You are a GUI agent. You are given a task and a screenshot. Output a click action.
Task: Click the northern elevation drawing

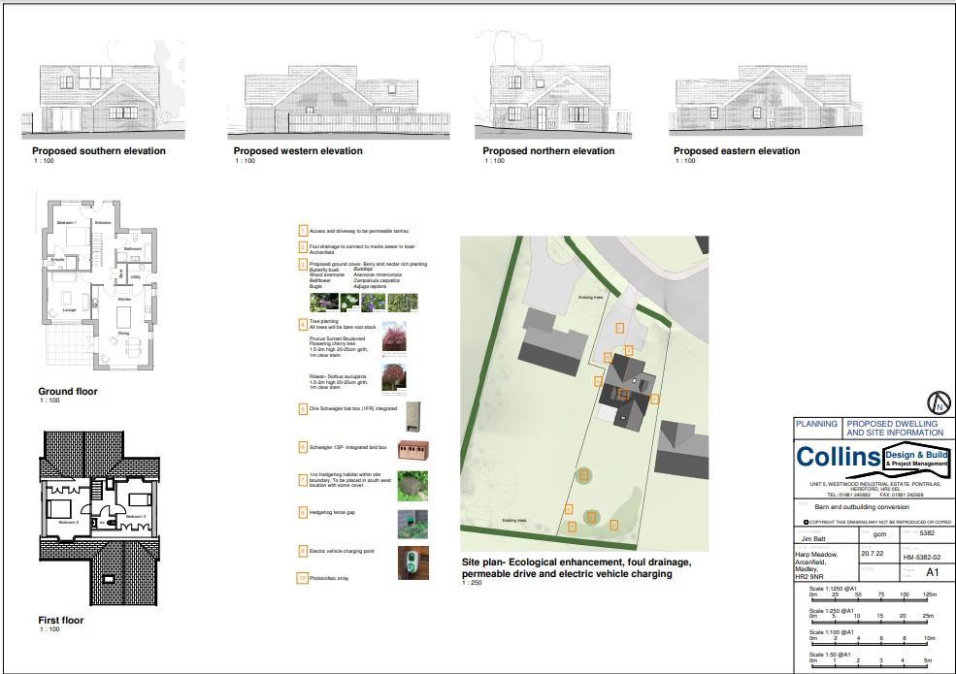coord(553,85)
